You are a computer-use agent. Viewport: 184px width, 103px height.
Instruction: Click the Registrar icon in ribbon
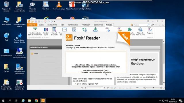150,29
